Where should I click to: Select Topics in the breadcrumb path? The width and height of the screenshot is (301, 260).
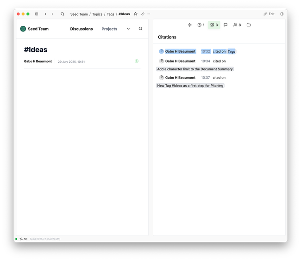pos(97,14)
